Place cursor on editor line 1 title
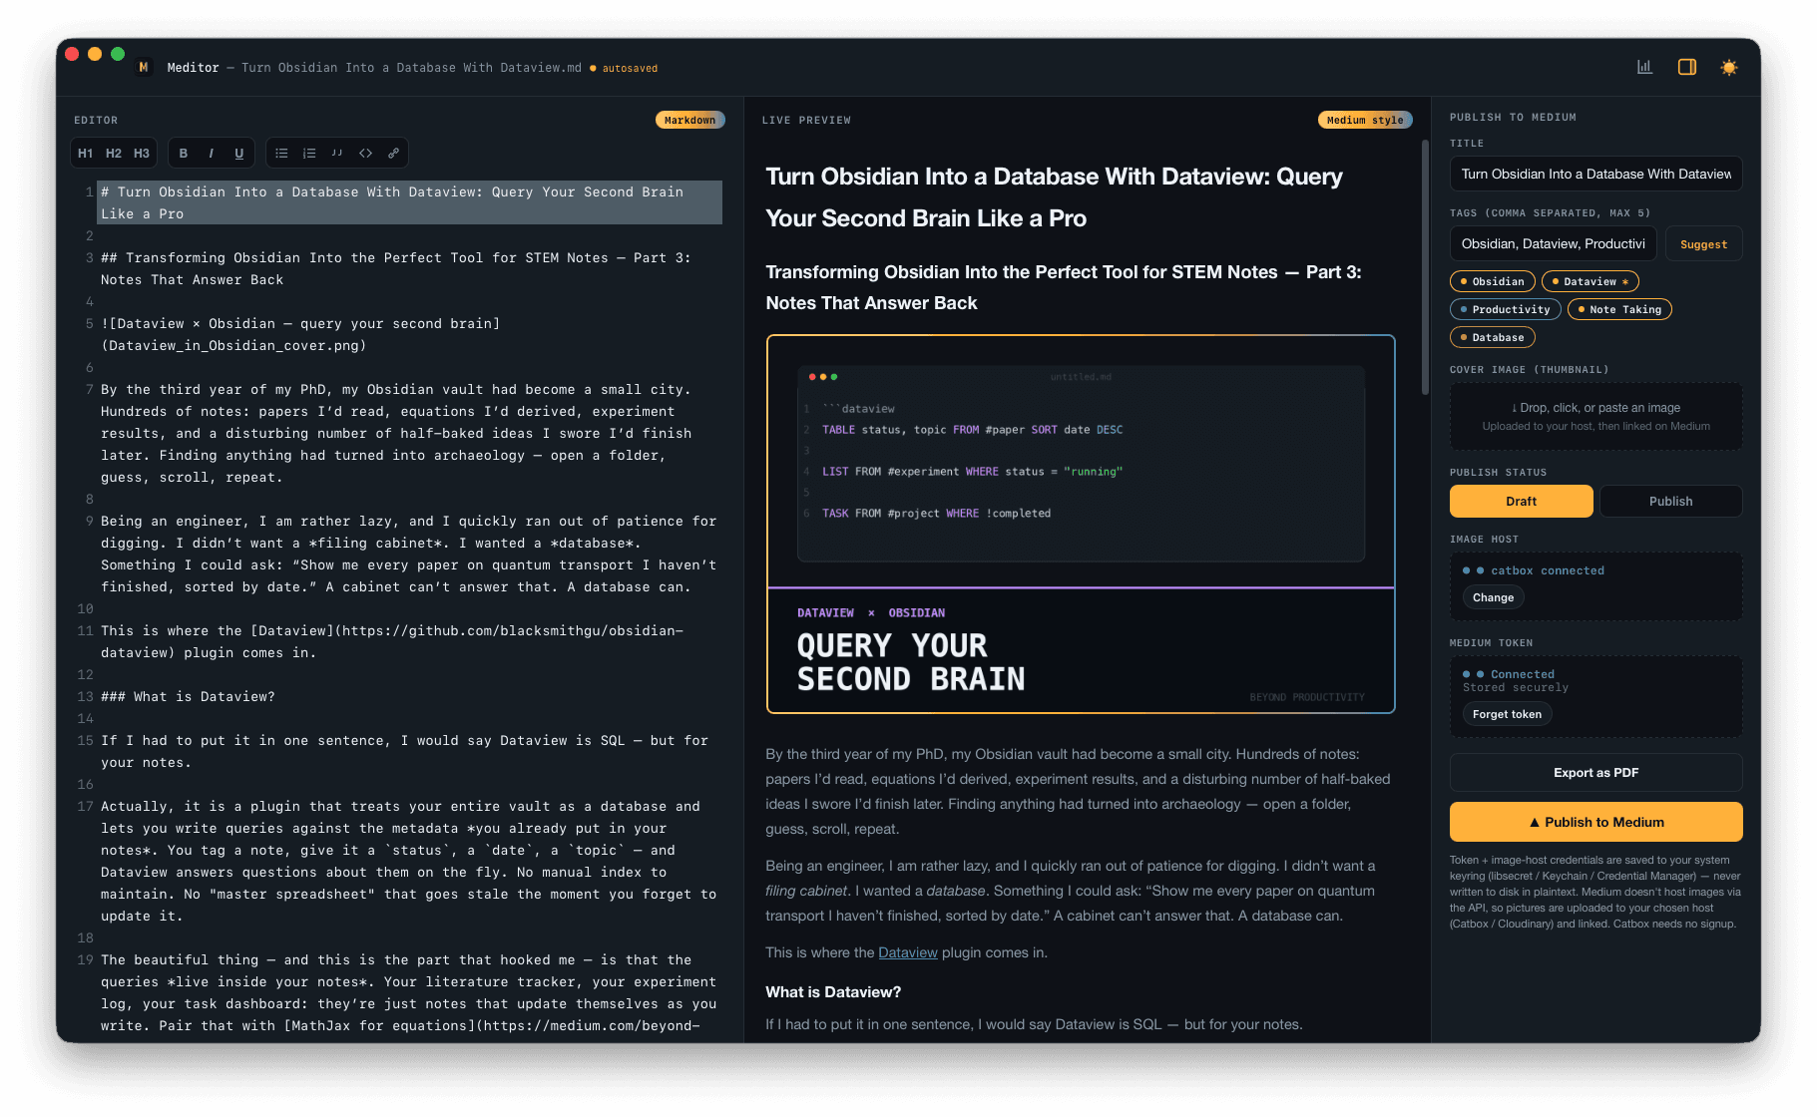 tap(409, 202)
